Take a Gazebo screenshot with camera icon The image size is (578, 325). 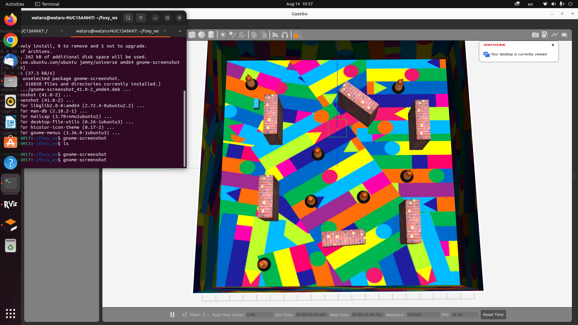(x=535, y=35)
